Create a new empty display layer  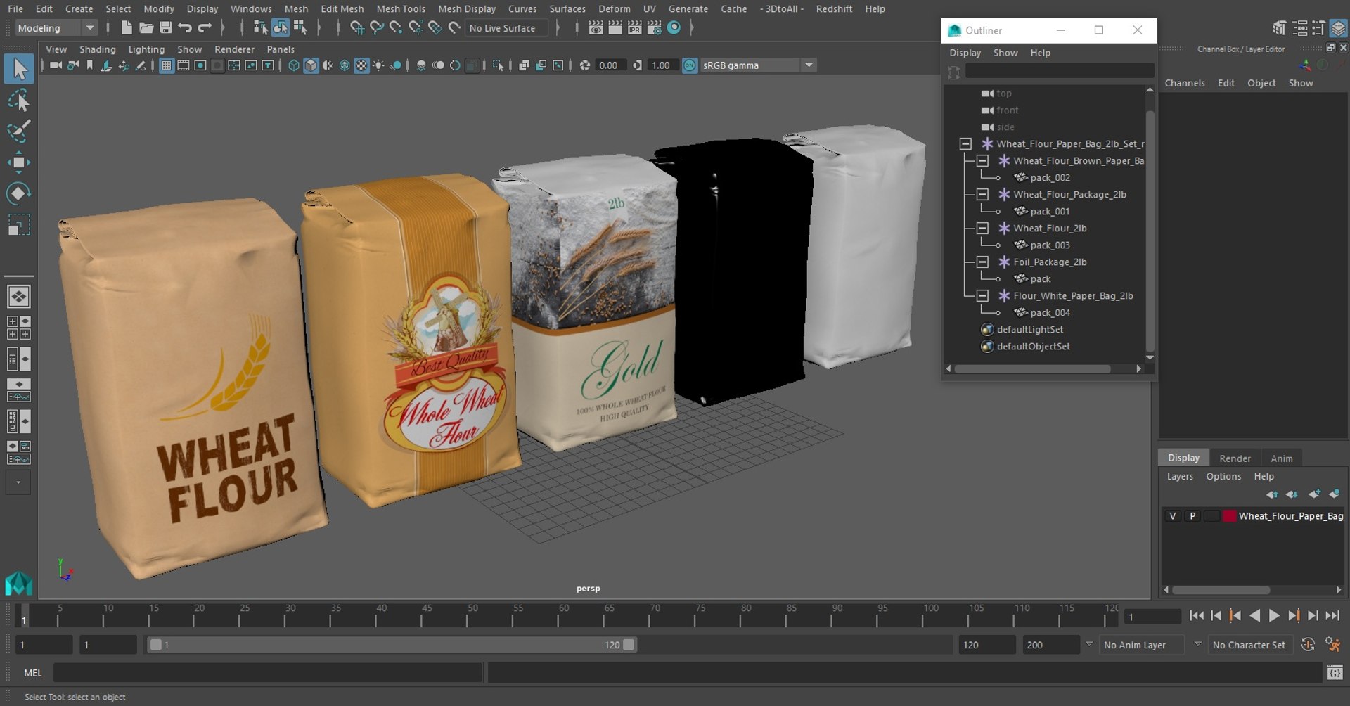tap(1314, 494)
